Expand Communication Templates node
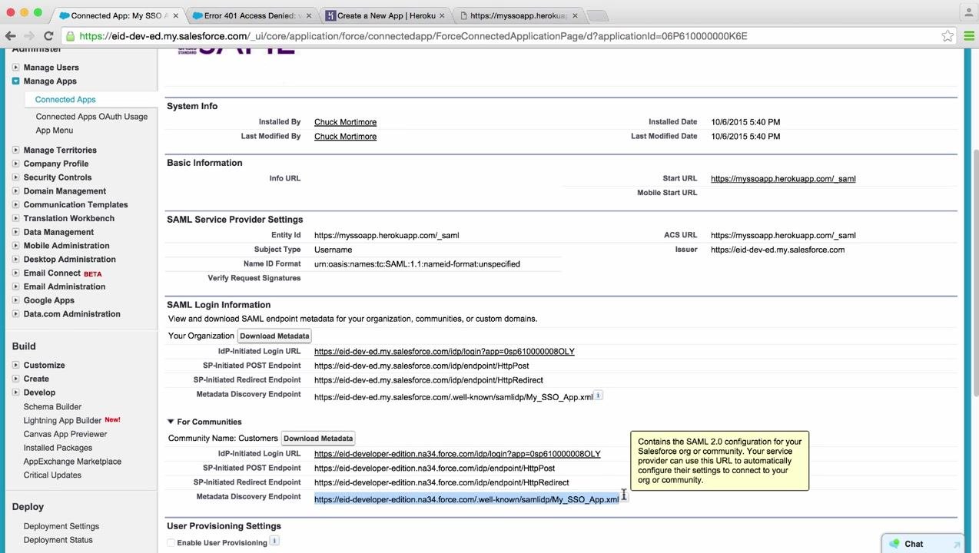Screen dimensions: 979x553 pos(15,205)
